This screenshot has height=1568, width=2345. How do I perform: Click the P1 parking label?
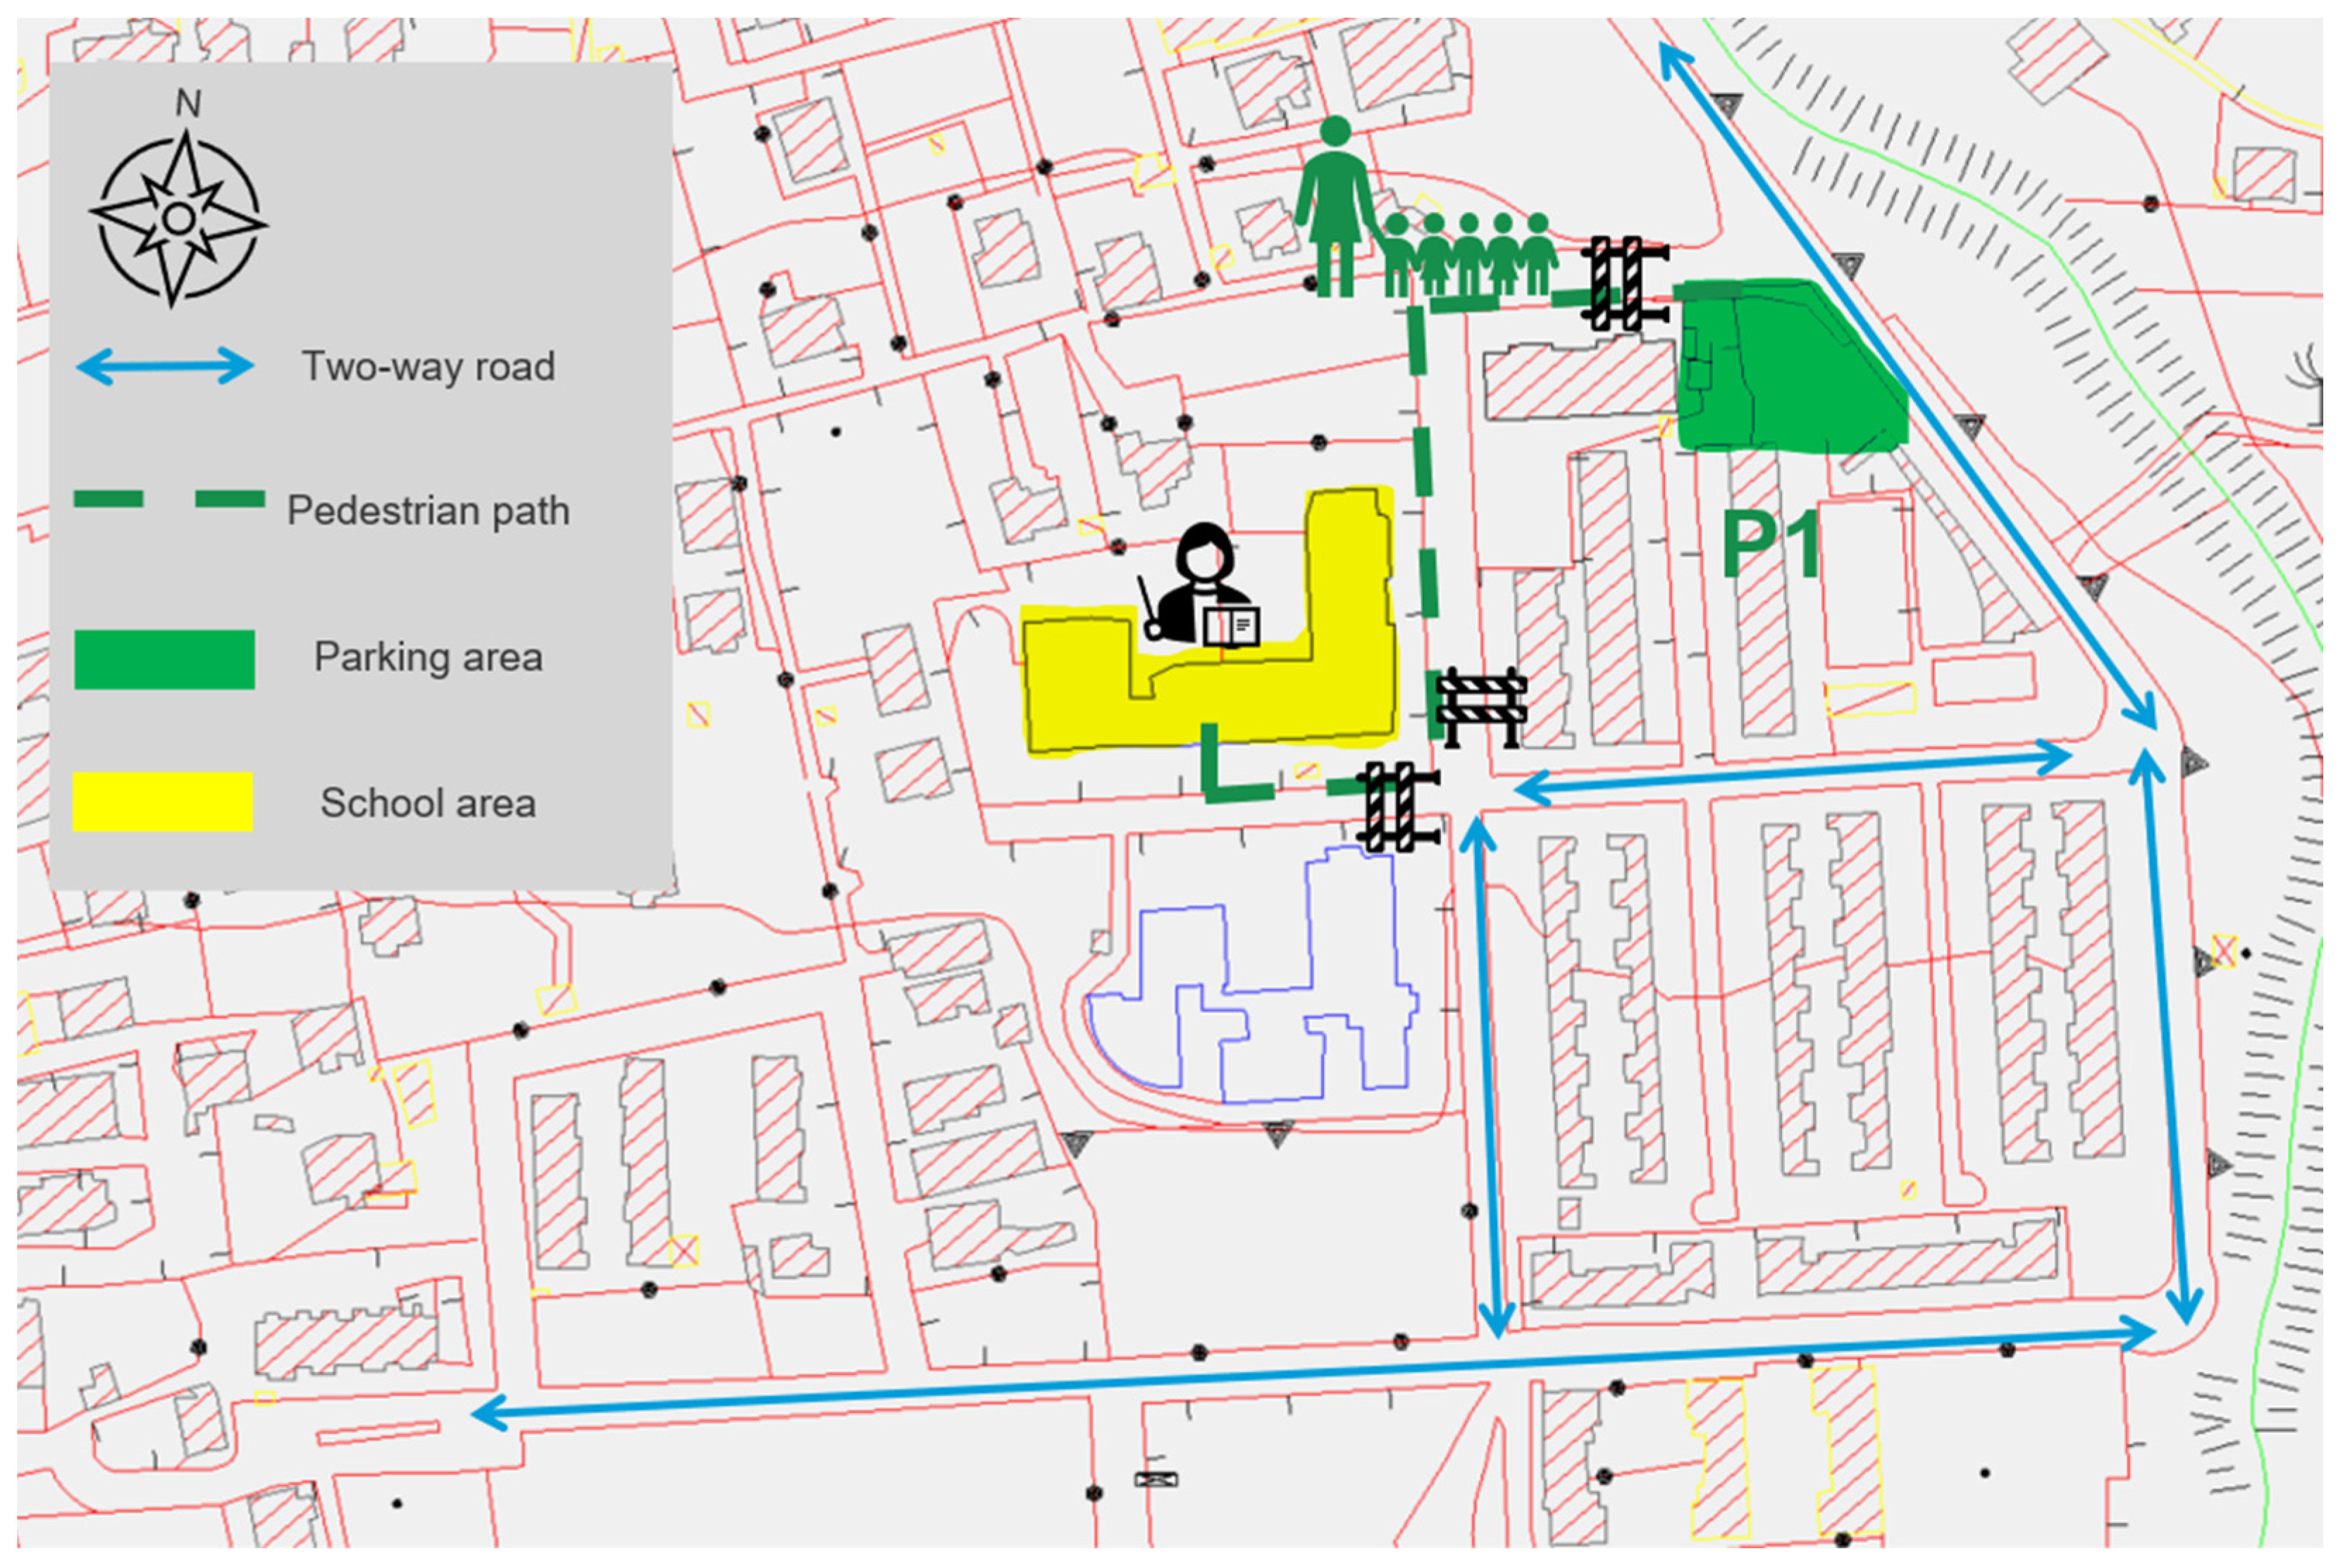pos(1771,544)
